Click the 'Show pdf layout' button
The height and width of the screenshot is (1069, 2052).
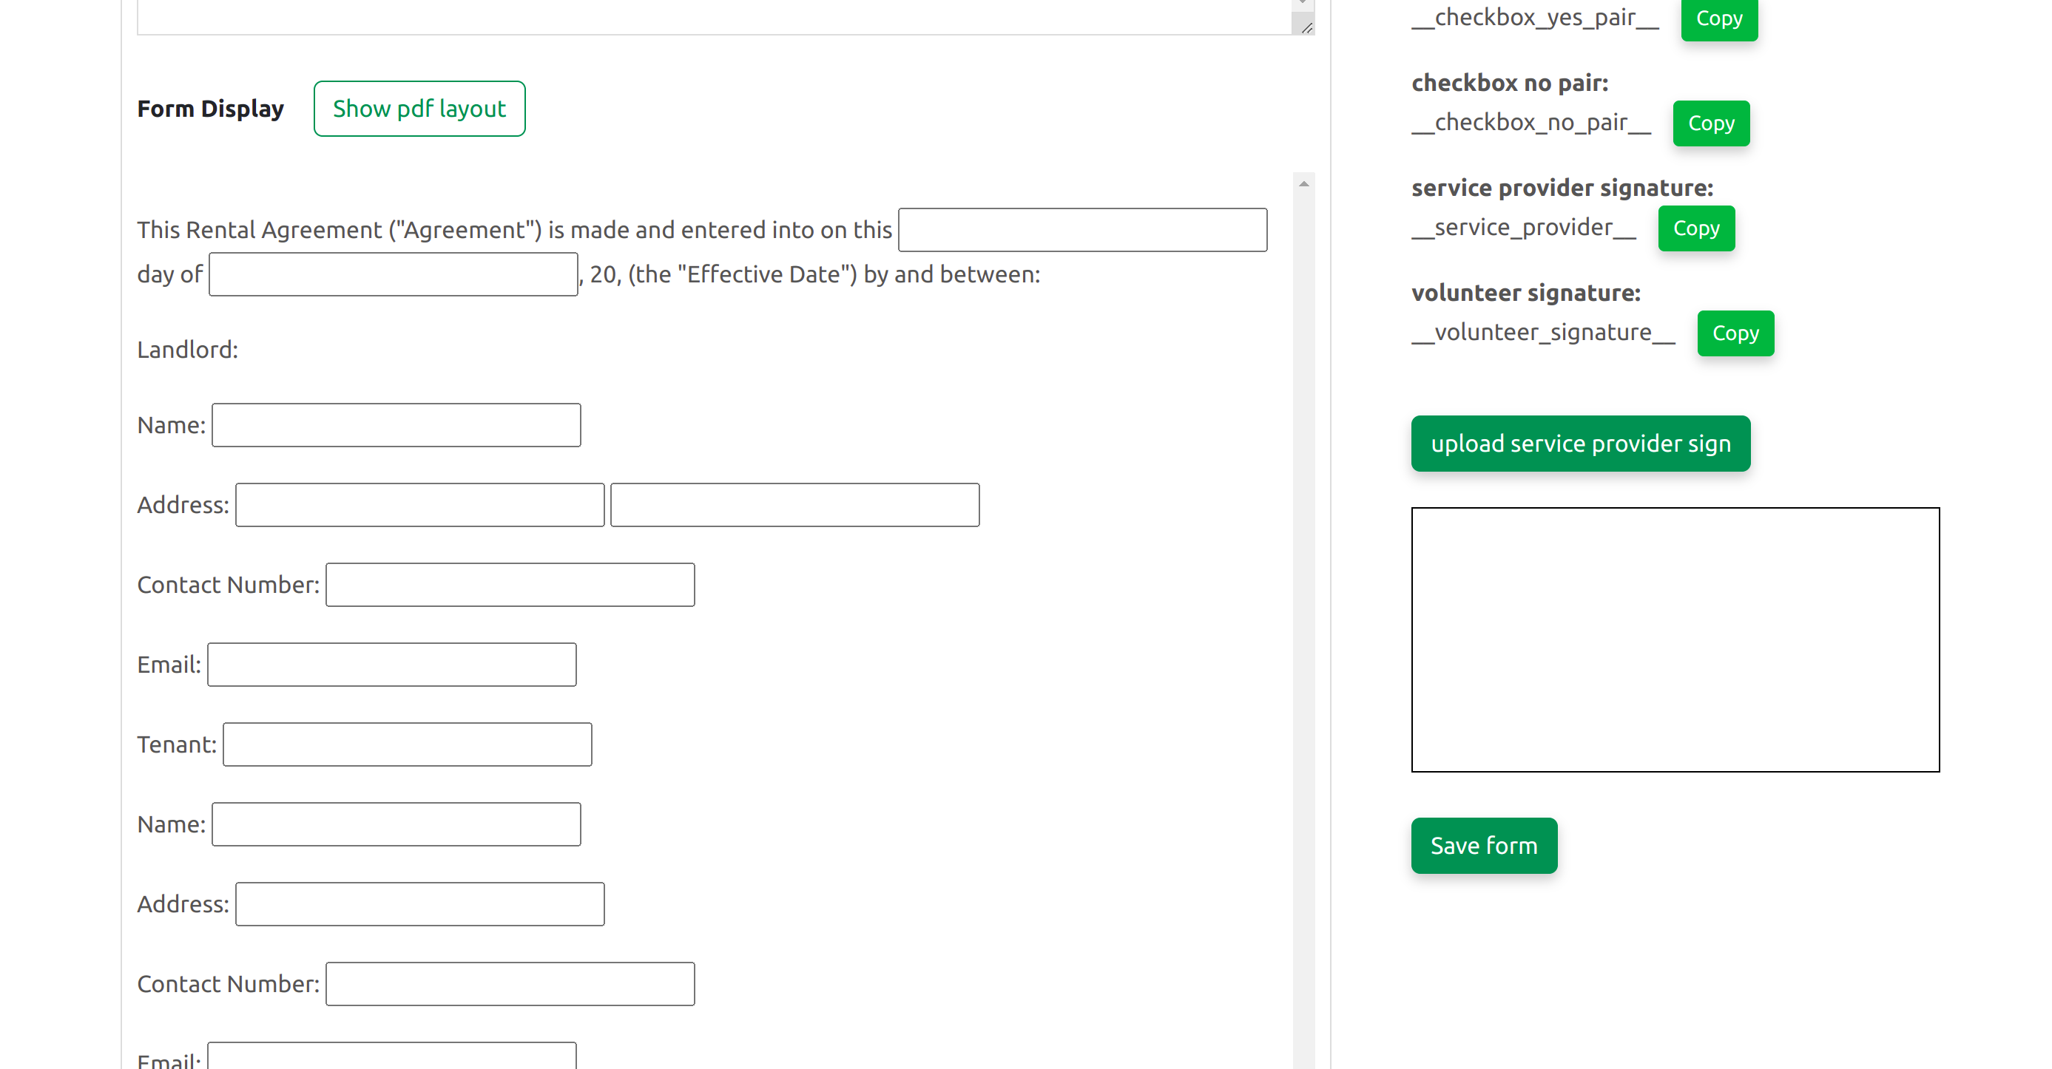coord(419,109)
